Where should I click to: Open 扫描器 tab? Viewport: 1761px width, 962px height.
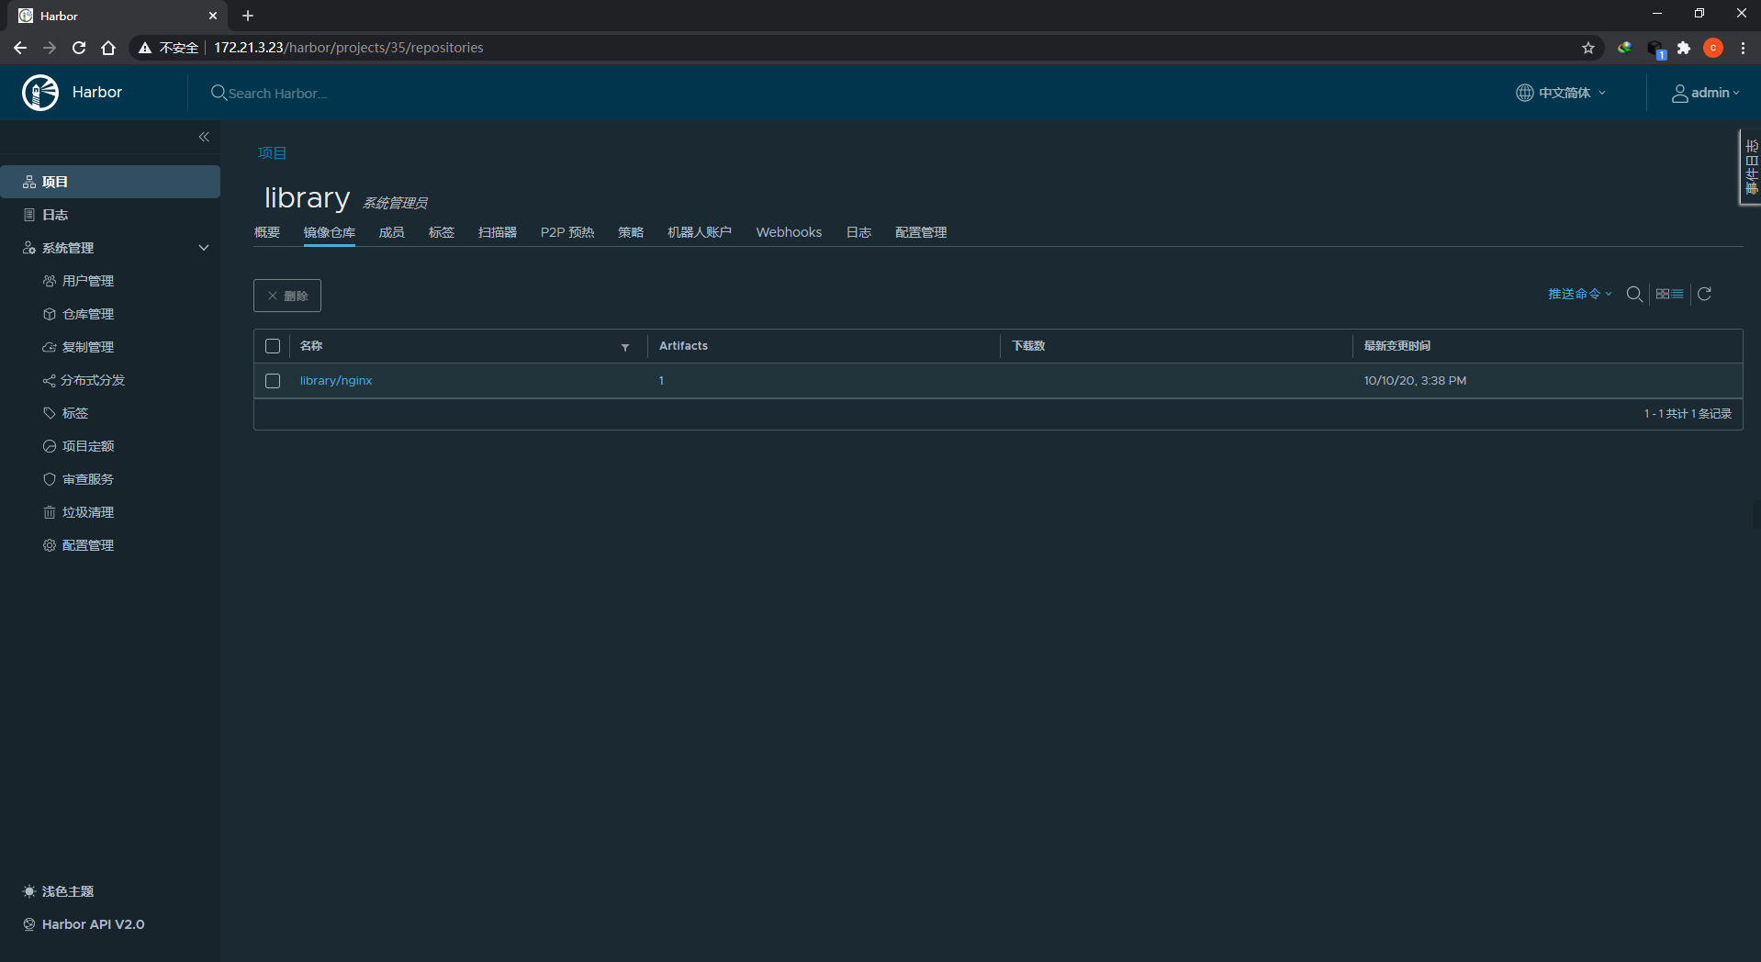click(498, 232)
